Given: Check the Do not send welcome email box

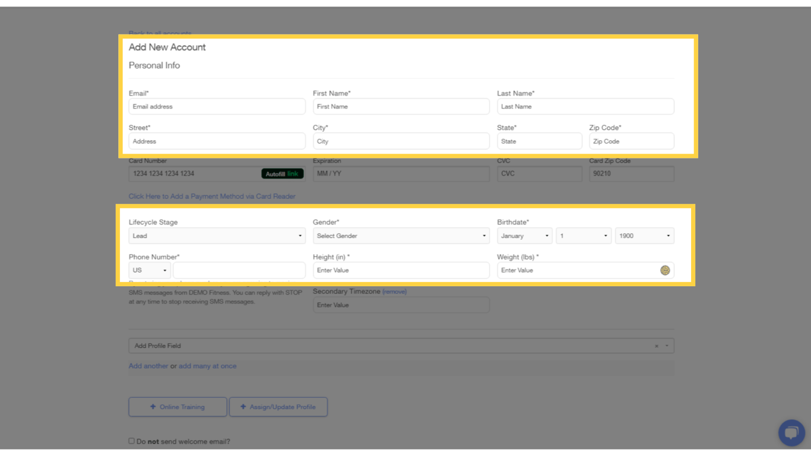Looking at the screenshot, I should coord(131,441).
